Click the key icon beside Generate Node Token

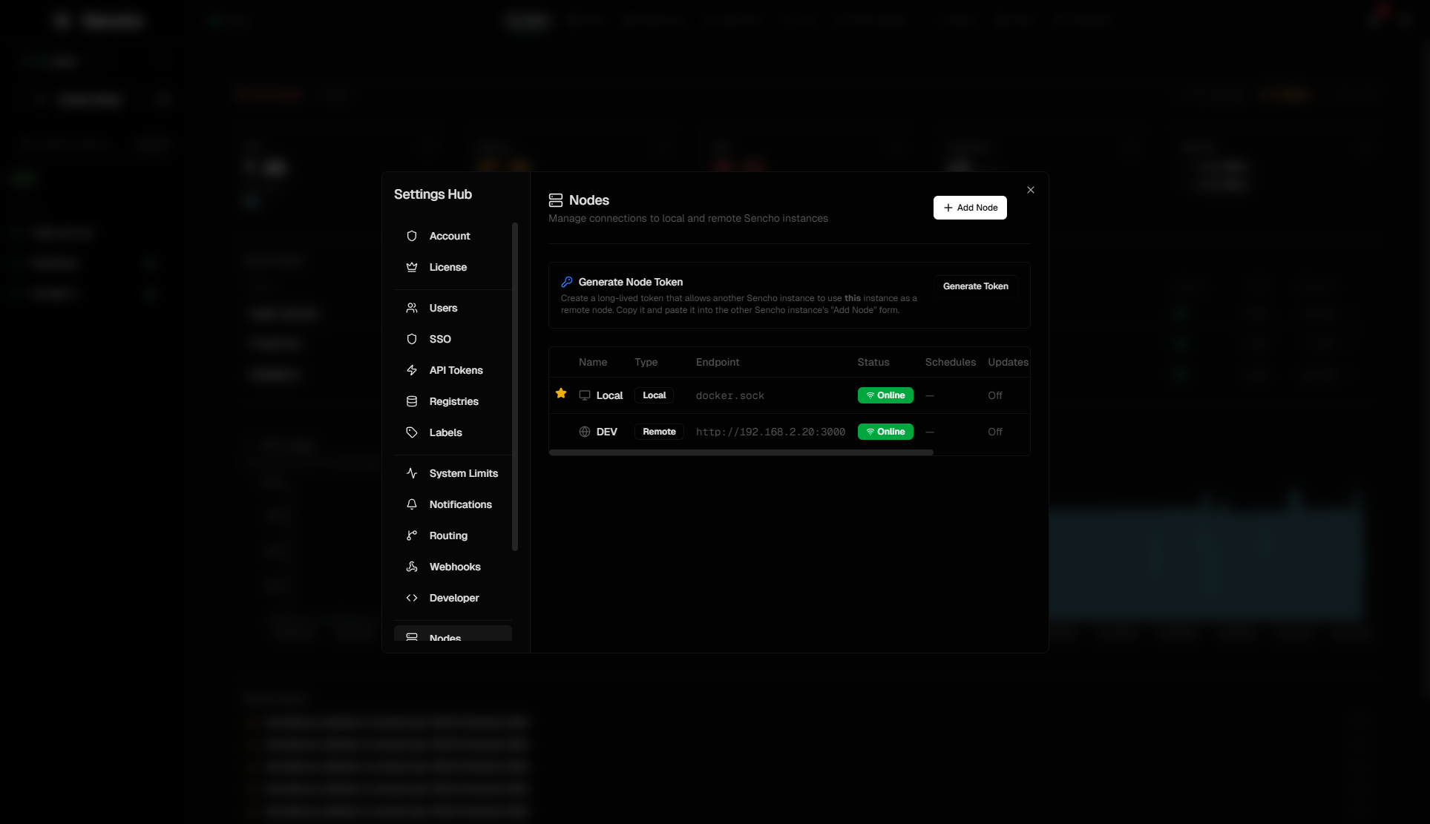567,282
